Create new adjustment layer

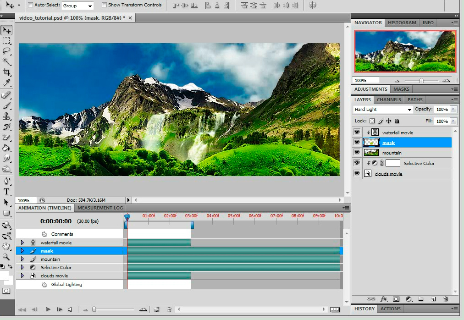(409, 299)
